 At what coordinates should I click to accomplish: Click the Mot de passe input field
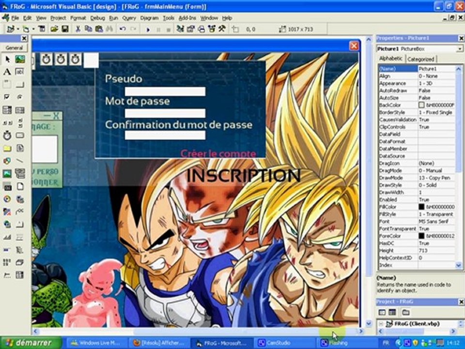pyautogui.click(x=165, y=113)
